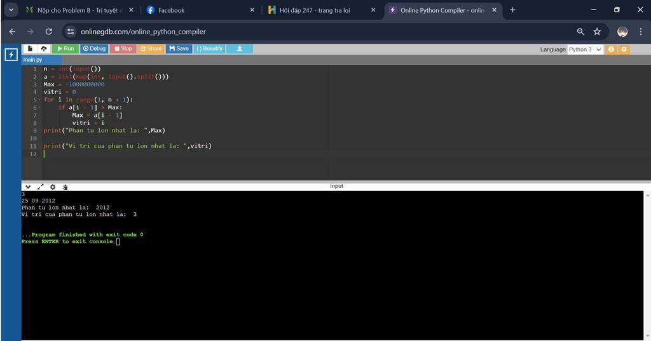651x341 pixels.
Task: Select the Online Python Compiler browser tab
Action: 442,10
